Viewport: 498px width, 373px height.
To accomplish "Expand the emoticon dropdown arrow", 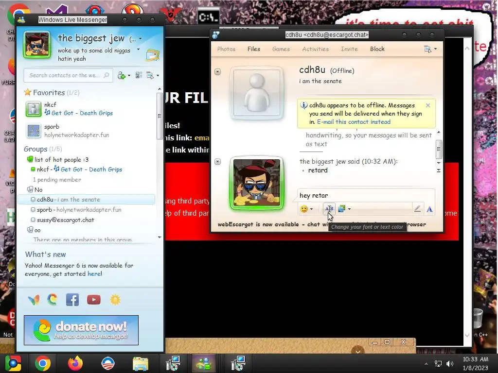I will pyautogui.click(x=311, y=209).
